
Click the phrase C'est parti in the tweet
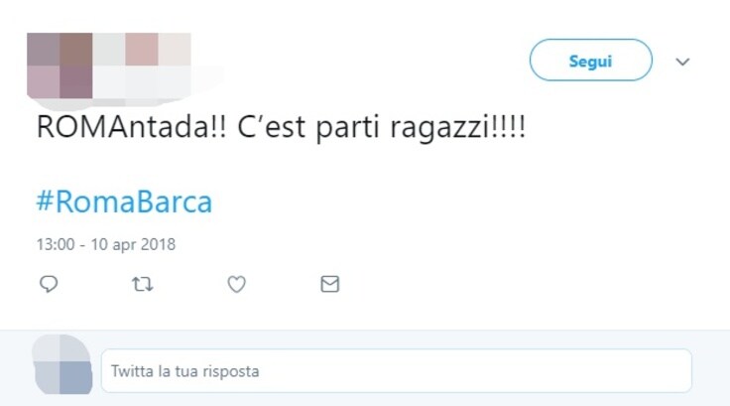[x=308, y=127]
